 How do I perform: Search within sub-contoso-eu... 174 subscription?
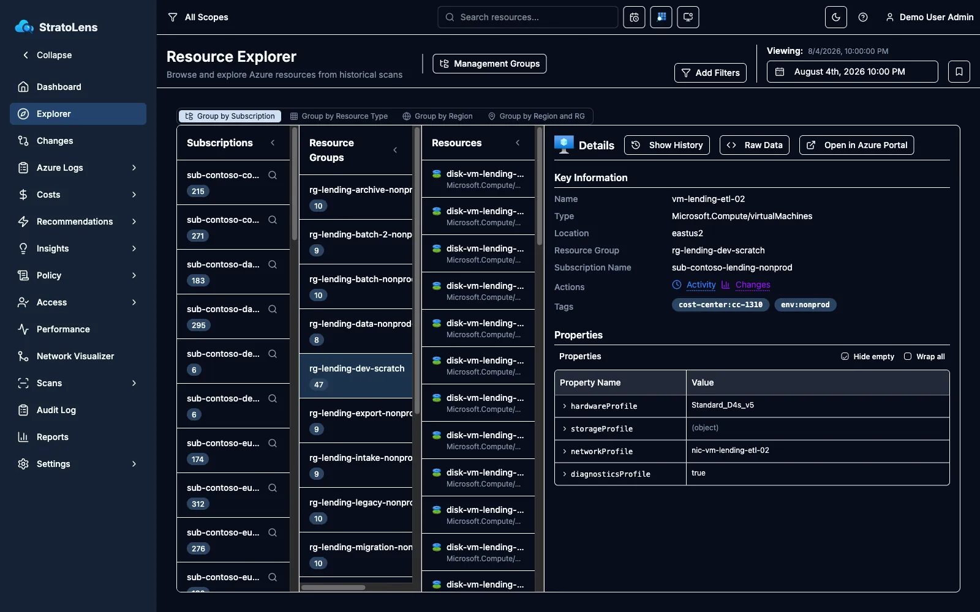point(273,443)
